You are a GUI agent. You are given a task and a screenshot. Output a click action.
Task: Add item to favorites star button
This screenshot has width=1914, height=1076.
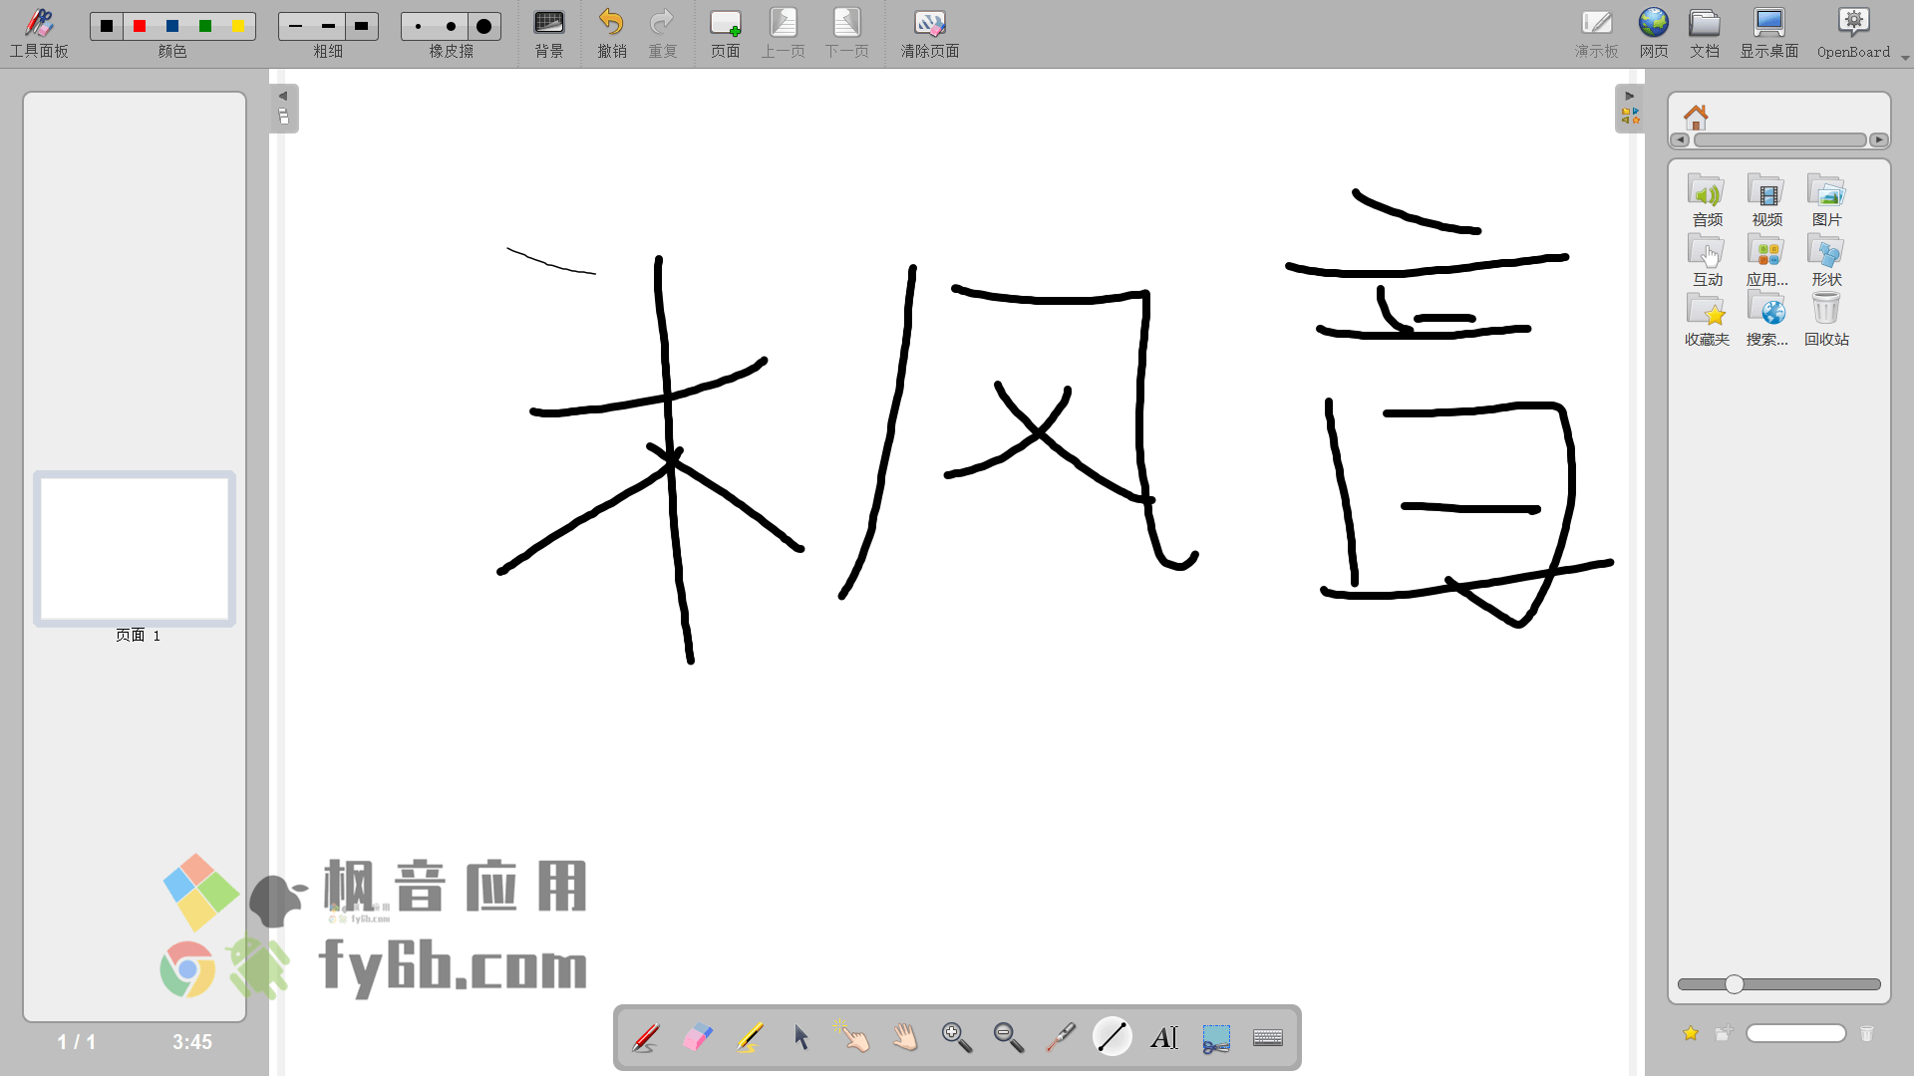coord(1691,1034)
